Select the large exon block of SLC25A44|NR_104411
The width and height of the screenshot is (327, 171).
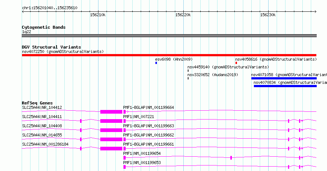coord(111,121)
